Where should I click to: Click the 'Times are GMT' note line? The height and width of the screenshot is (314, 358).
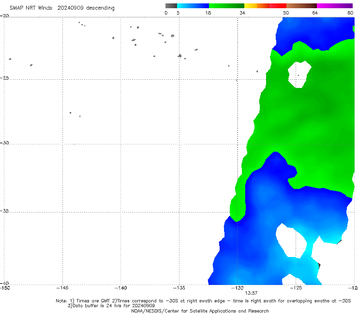(203, 301)
